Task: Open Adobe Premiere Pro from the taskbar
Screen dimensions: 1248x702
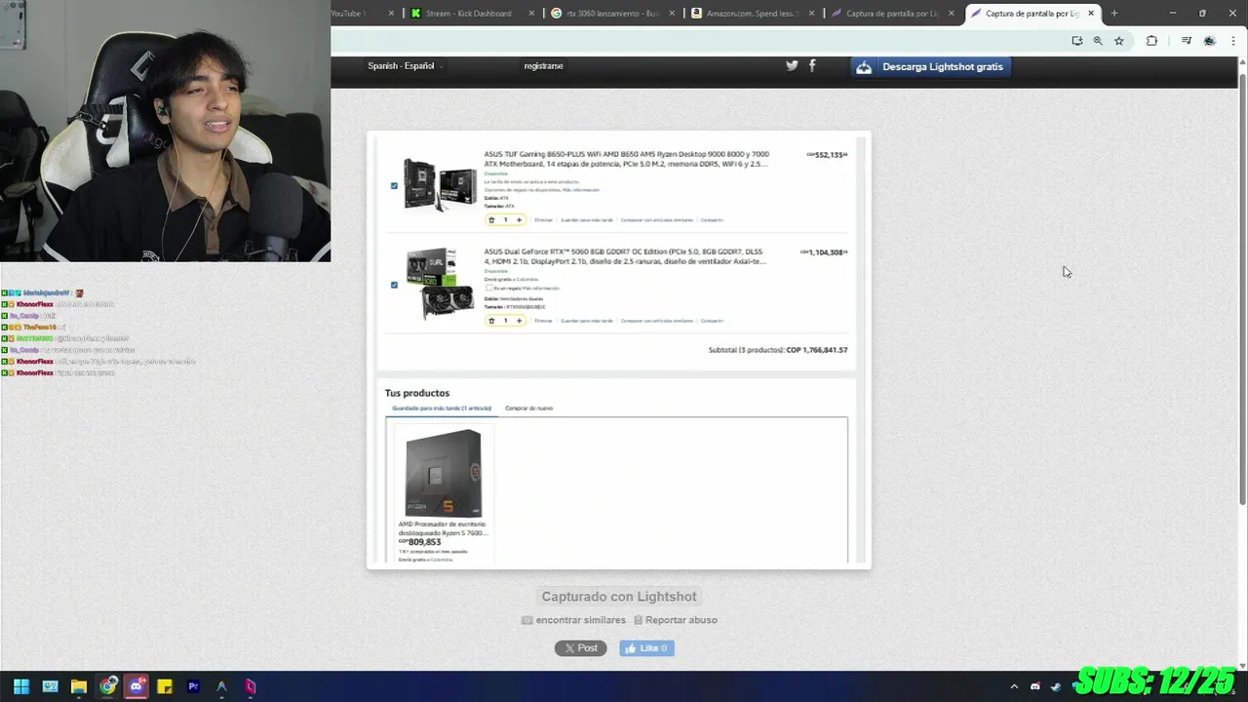Action: pyautogui.click(x=193, y=686)
